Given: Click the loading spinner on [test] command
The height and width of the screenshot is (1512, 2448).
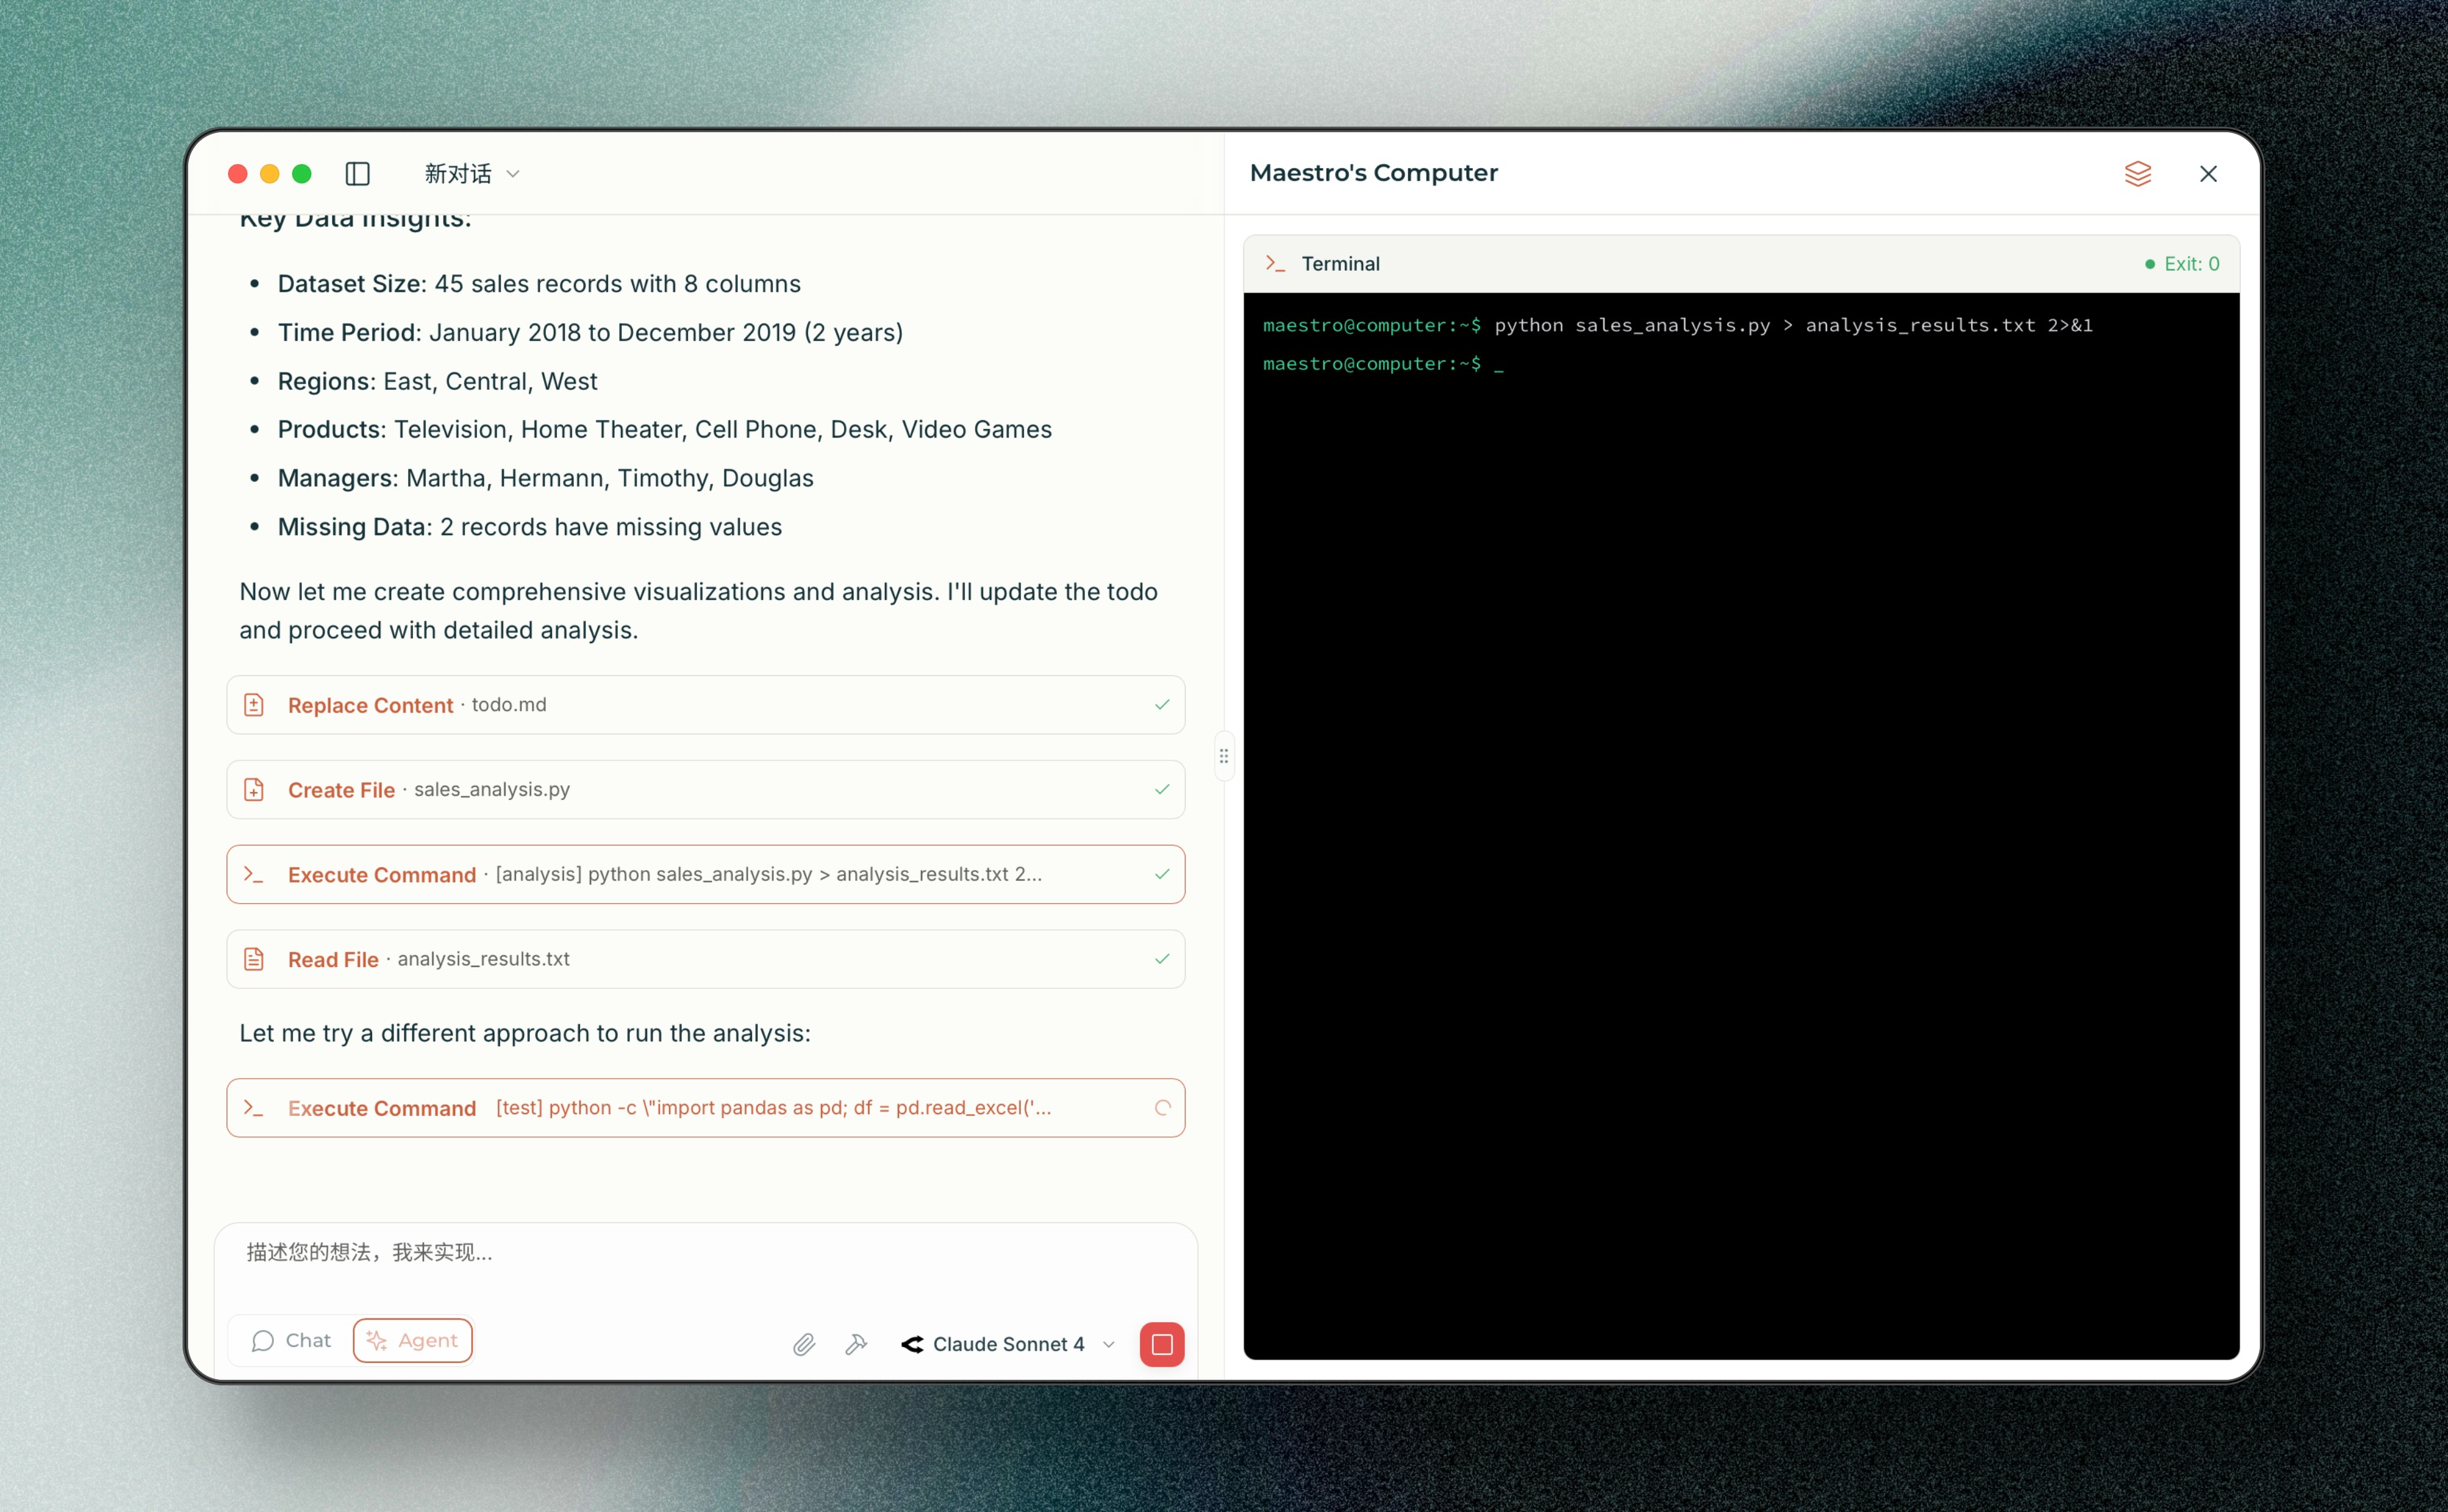Looking at the screenshot, I should [x=1163, y=1108].
